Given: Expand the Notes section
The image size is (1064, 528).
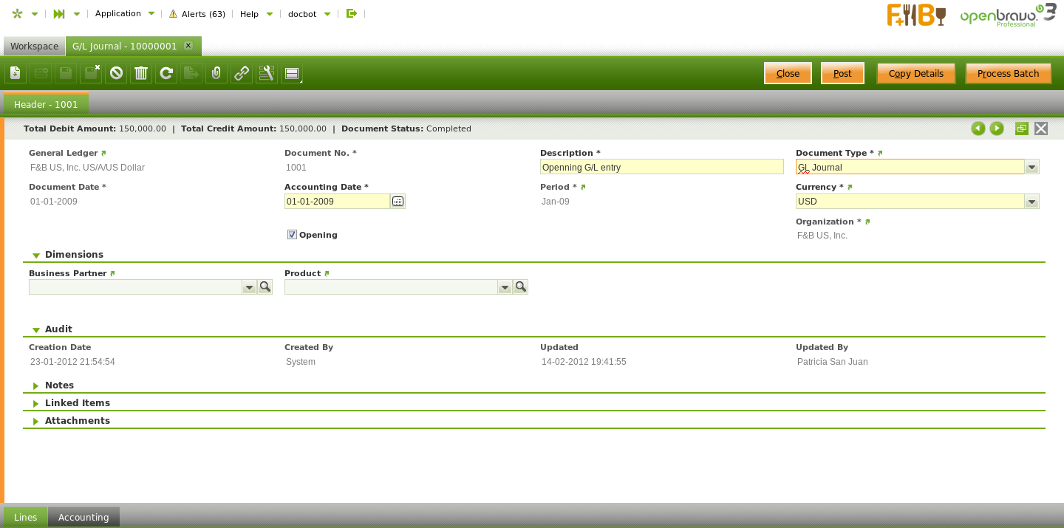Looking at the screenshot, I should tap(59, 385).
